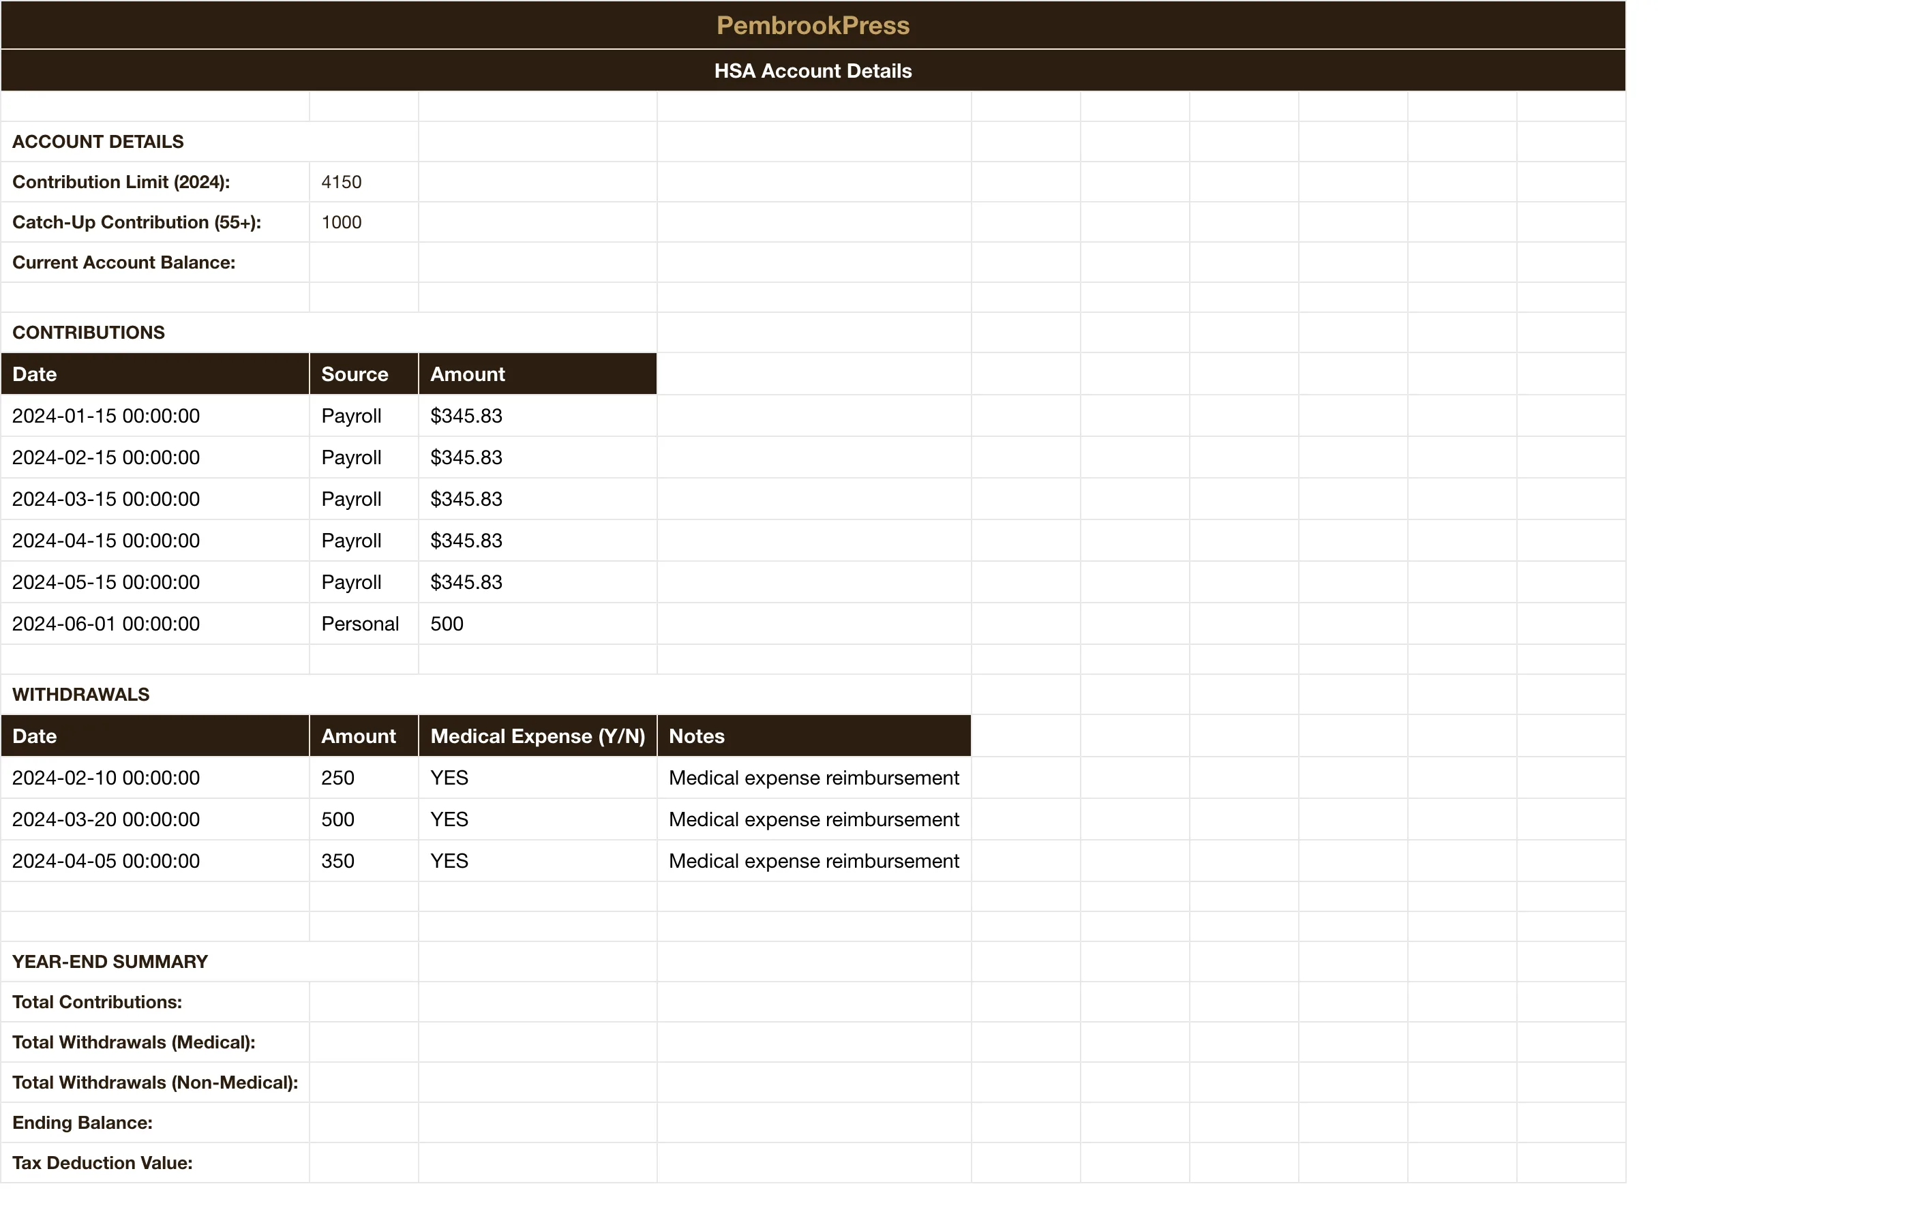
Task: Select the 4150 contribution limit value
Action: [364, 181]
